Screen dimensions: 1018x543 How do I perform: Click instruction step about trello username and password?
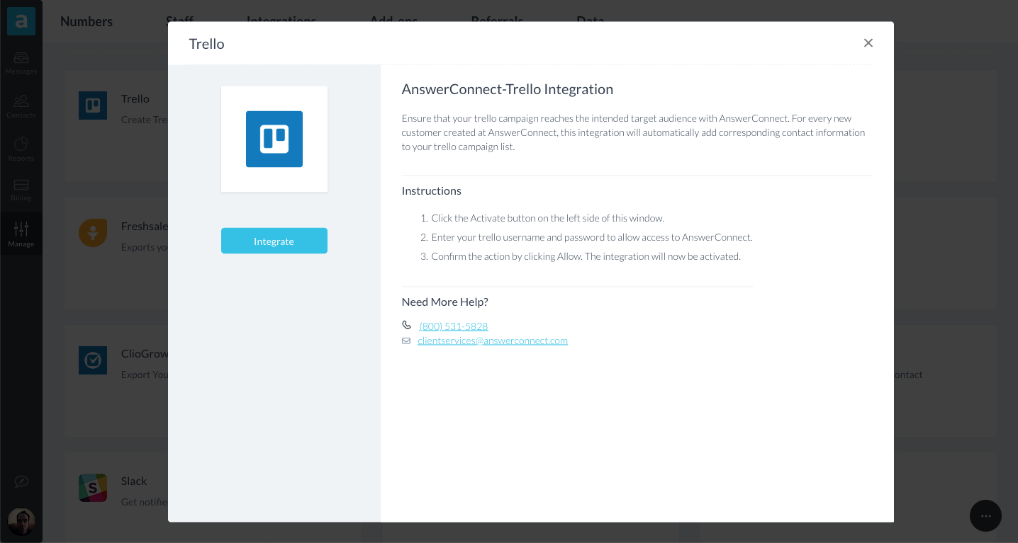pos(591,237)
